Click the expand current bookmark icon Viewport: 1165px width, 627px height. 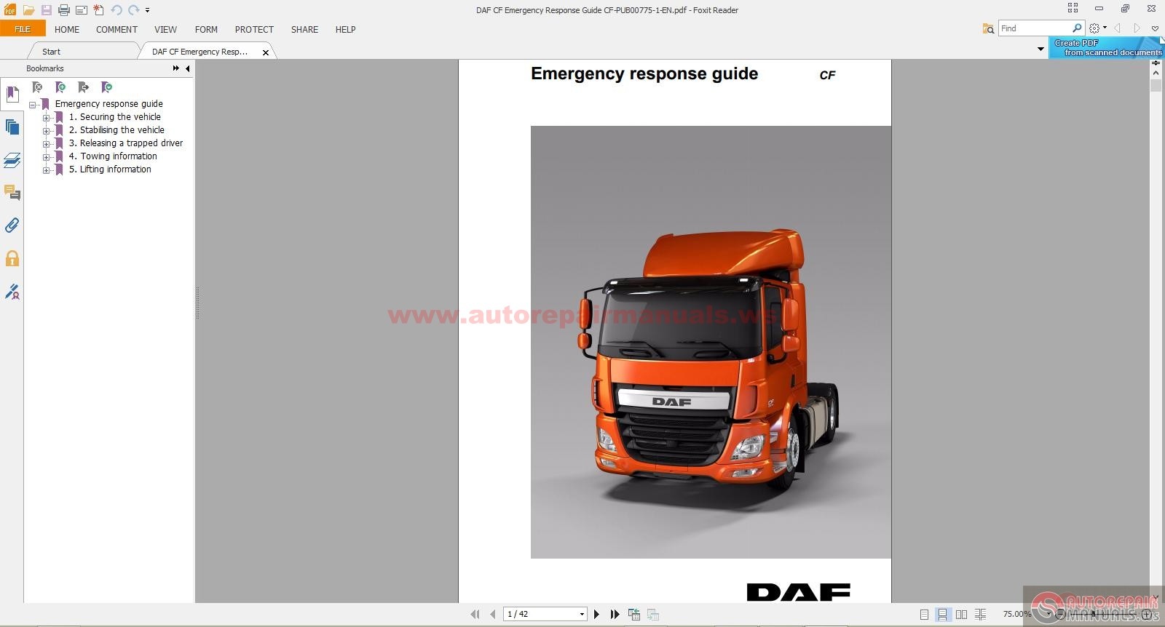[x=106, y=87]
